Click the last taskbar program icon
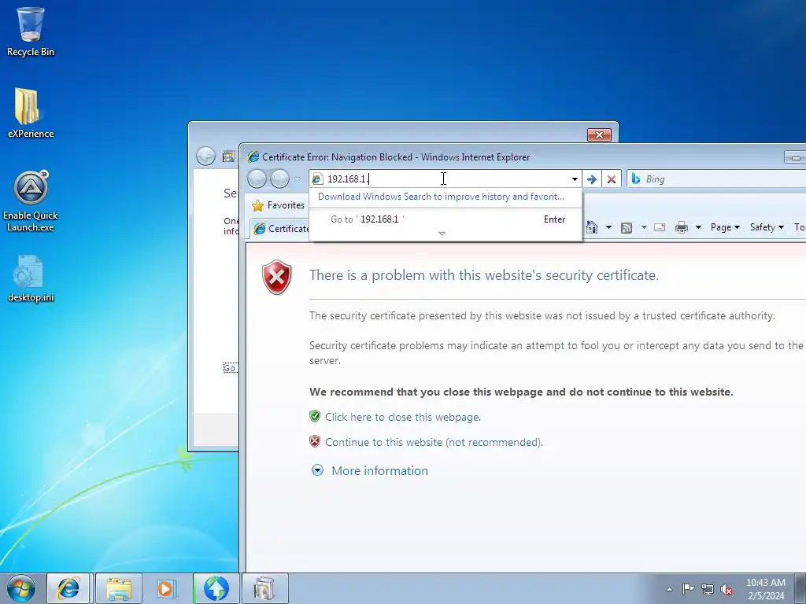 point(264,588)
